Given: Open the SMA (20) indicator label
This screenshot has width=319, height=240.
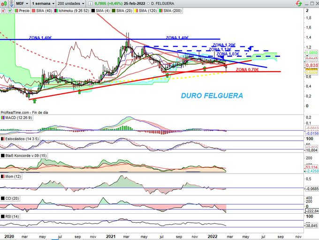Looking at the screenshot, I should click(122, 11).
